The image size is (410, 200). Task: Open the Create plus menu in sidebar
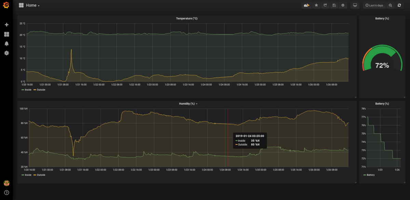click(6, 25)
